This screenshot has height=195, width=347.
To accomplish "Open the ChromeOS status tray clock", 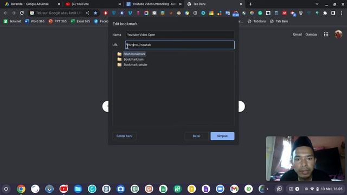I will tap(331, 189).
